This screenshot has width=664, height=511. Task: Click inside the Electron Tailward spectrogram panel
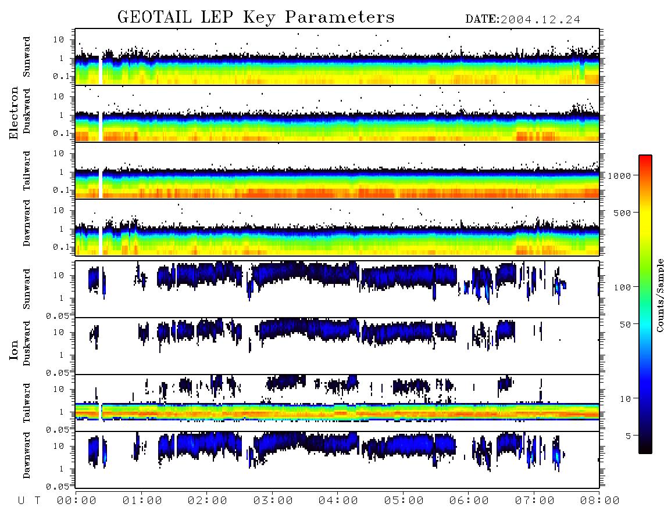click(337, 171)
